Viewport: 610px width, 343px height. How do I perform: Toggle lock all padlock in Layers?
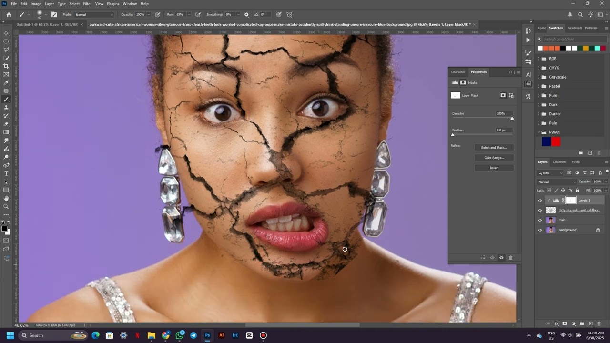(x=577, y=191)
